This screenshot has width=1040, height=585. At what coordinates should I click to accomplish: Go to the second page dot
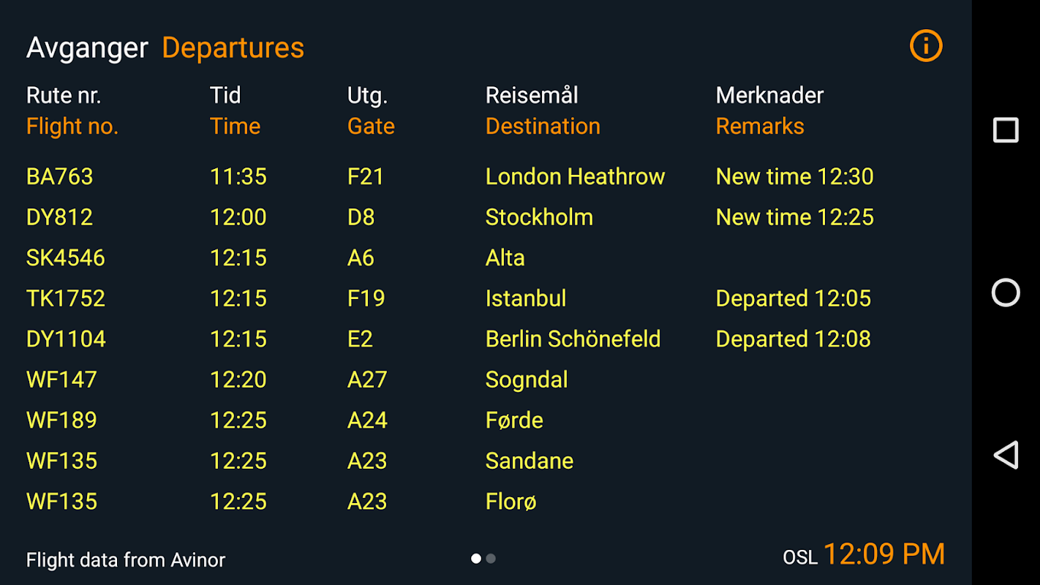point(491,559)
